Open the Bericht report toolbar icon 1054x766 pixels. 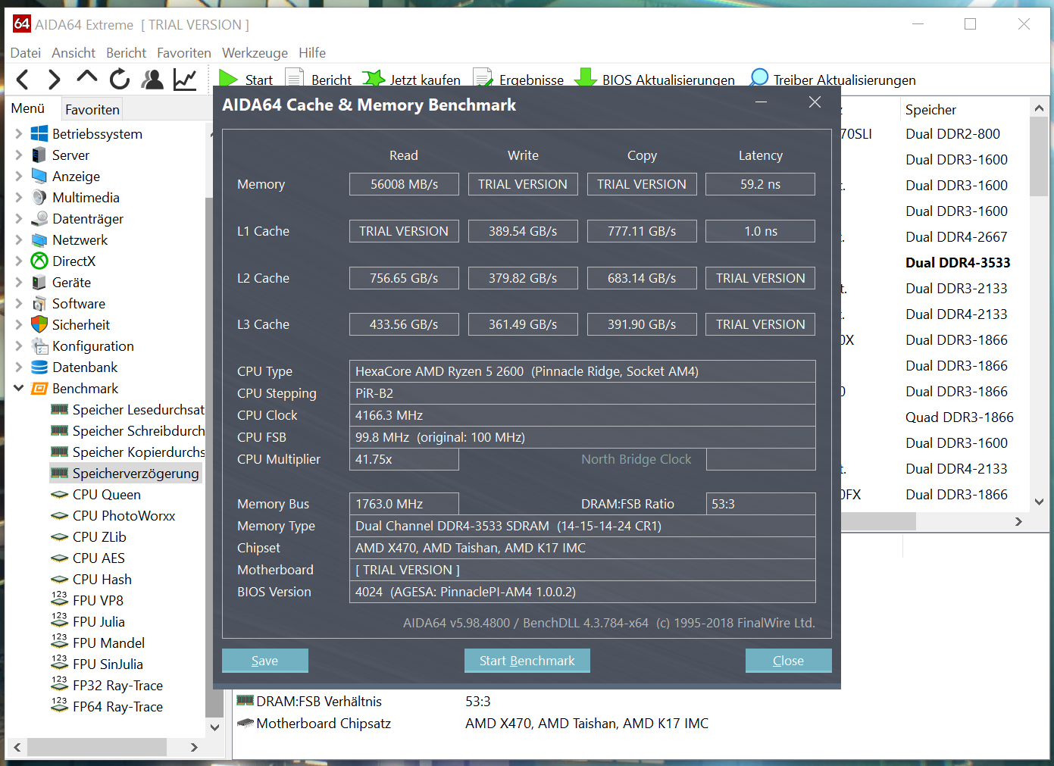295,79
